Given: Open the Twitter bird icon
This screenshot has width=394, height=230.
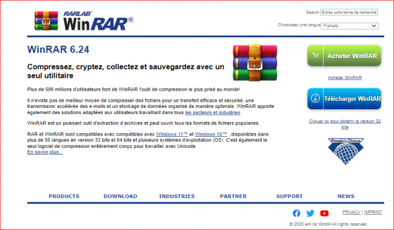Looking at the screenshot, I should click(310, 213).
